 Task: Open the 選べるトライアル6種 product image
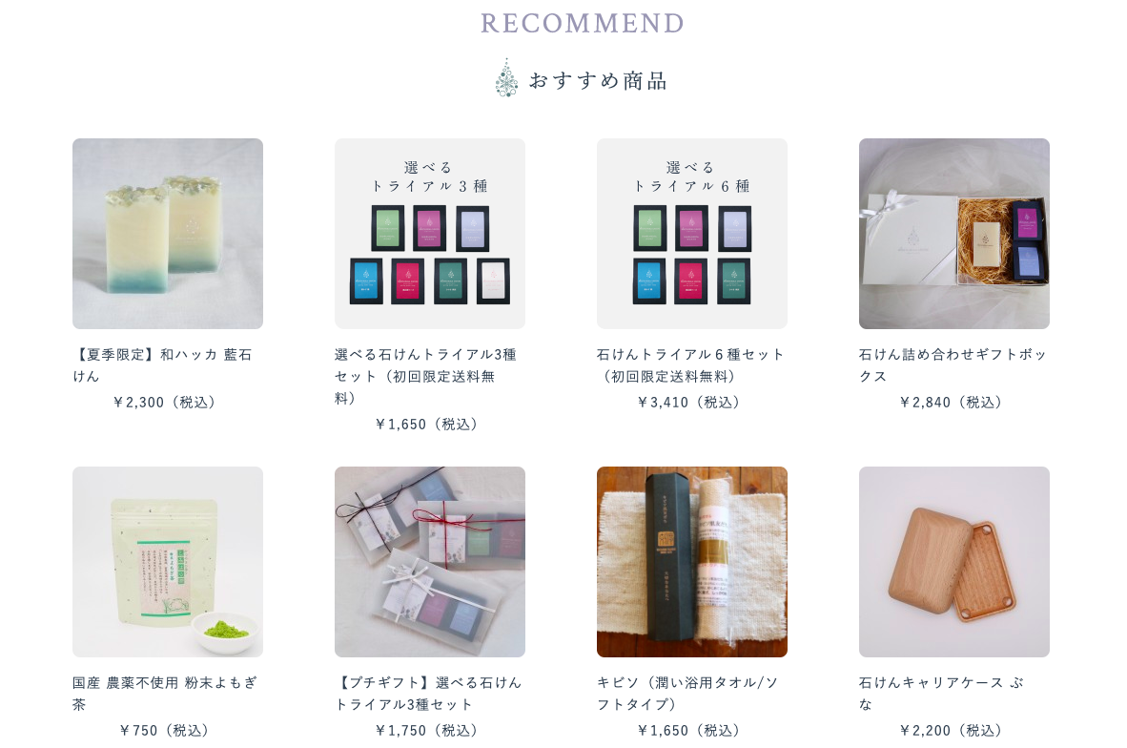[x=692, y=234]
